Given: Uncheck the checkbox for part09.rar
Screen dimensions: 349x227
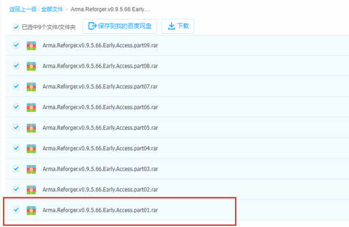Looking at the screenshot, I should tap(16, 45).
